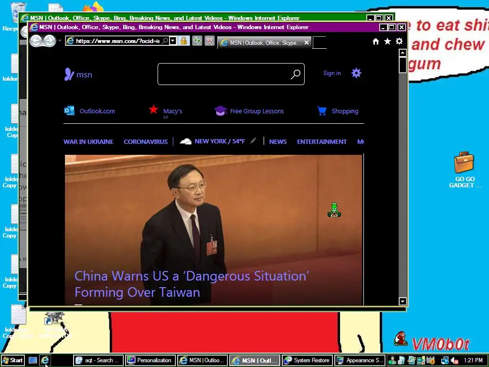
Task: Click the network tray icon
Action: coord(445,361)
